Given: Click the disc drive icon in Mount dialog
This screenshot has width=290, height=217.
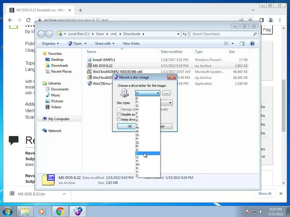Looking at the screenshot, I should (x=124, y=93).
